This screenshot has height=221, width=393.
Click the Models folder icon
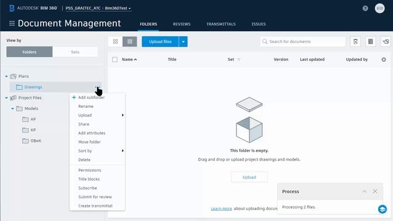pos(19,109)
